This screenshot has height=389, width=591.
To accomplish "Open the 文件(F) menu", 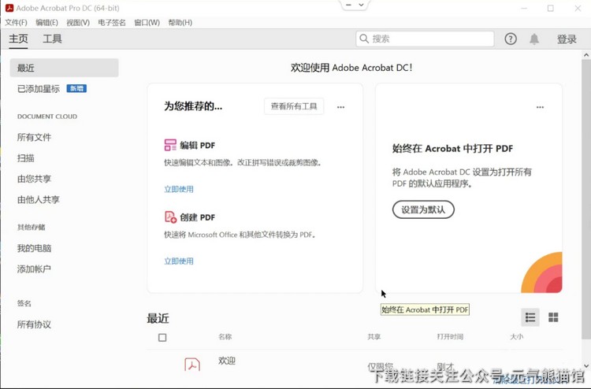I will (x=16, y=23).
